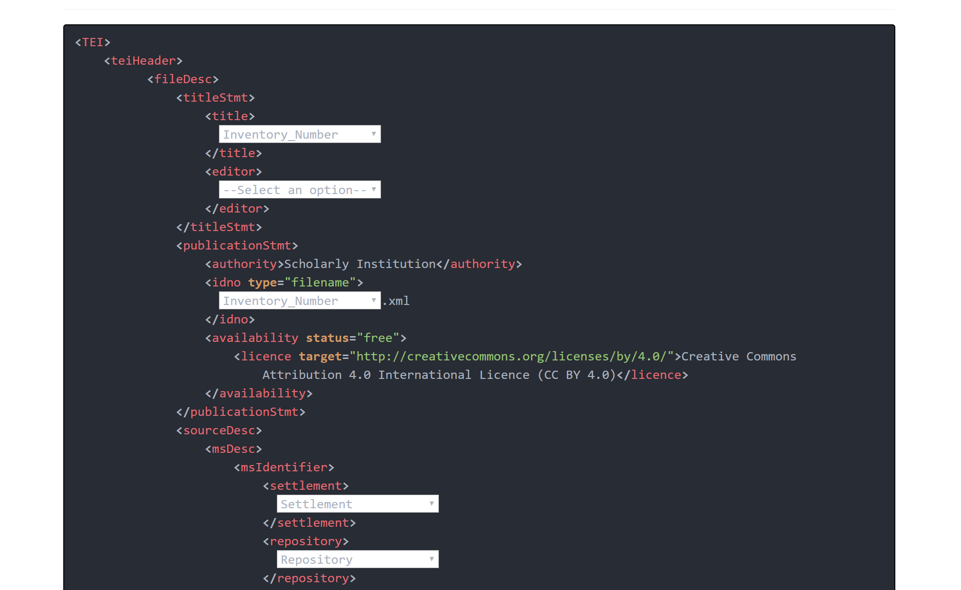Click the teiHeader opening tag
The width and height of the screenshot is (961, 590).
[143, 61]
